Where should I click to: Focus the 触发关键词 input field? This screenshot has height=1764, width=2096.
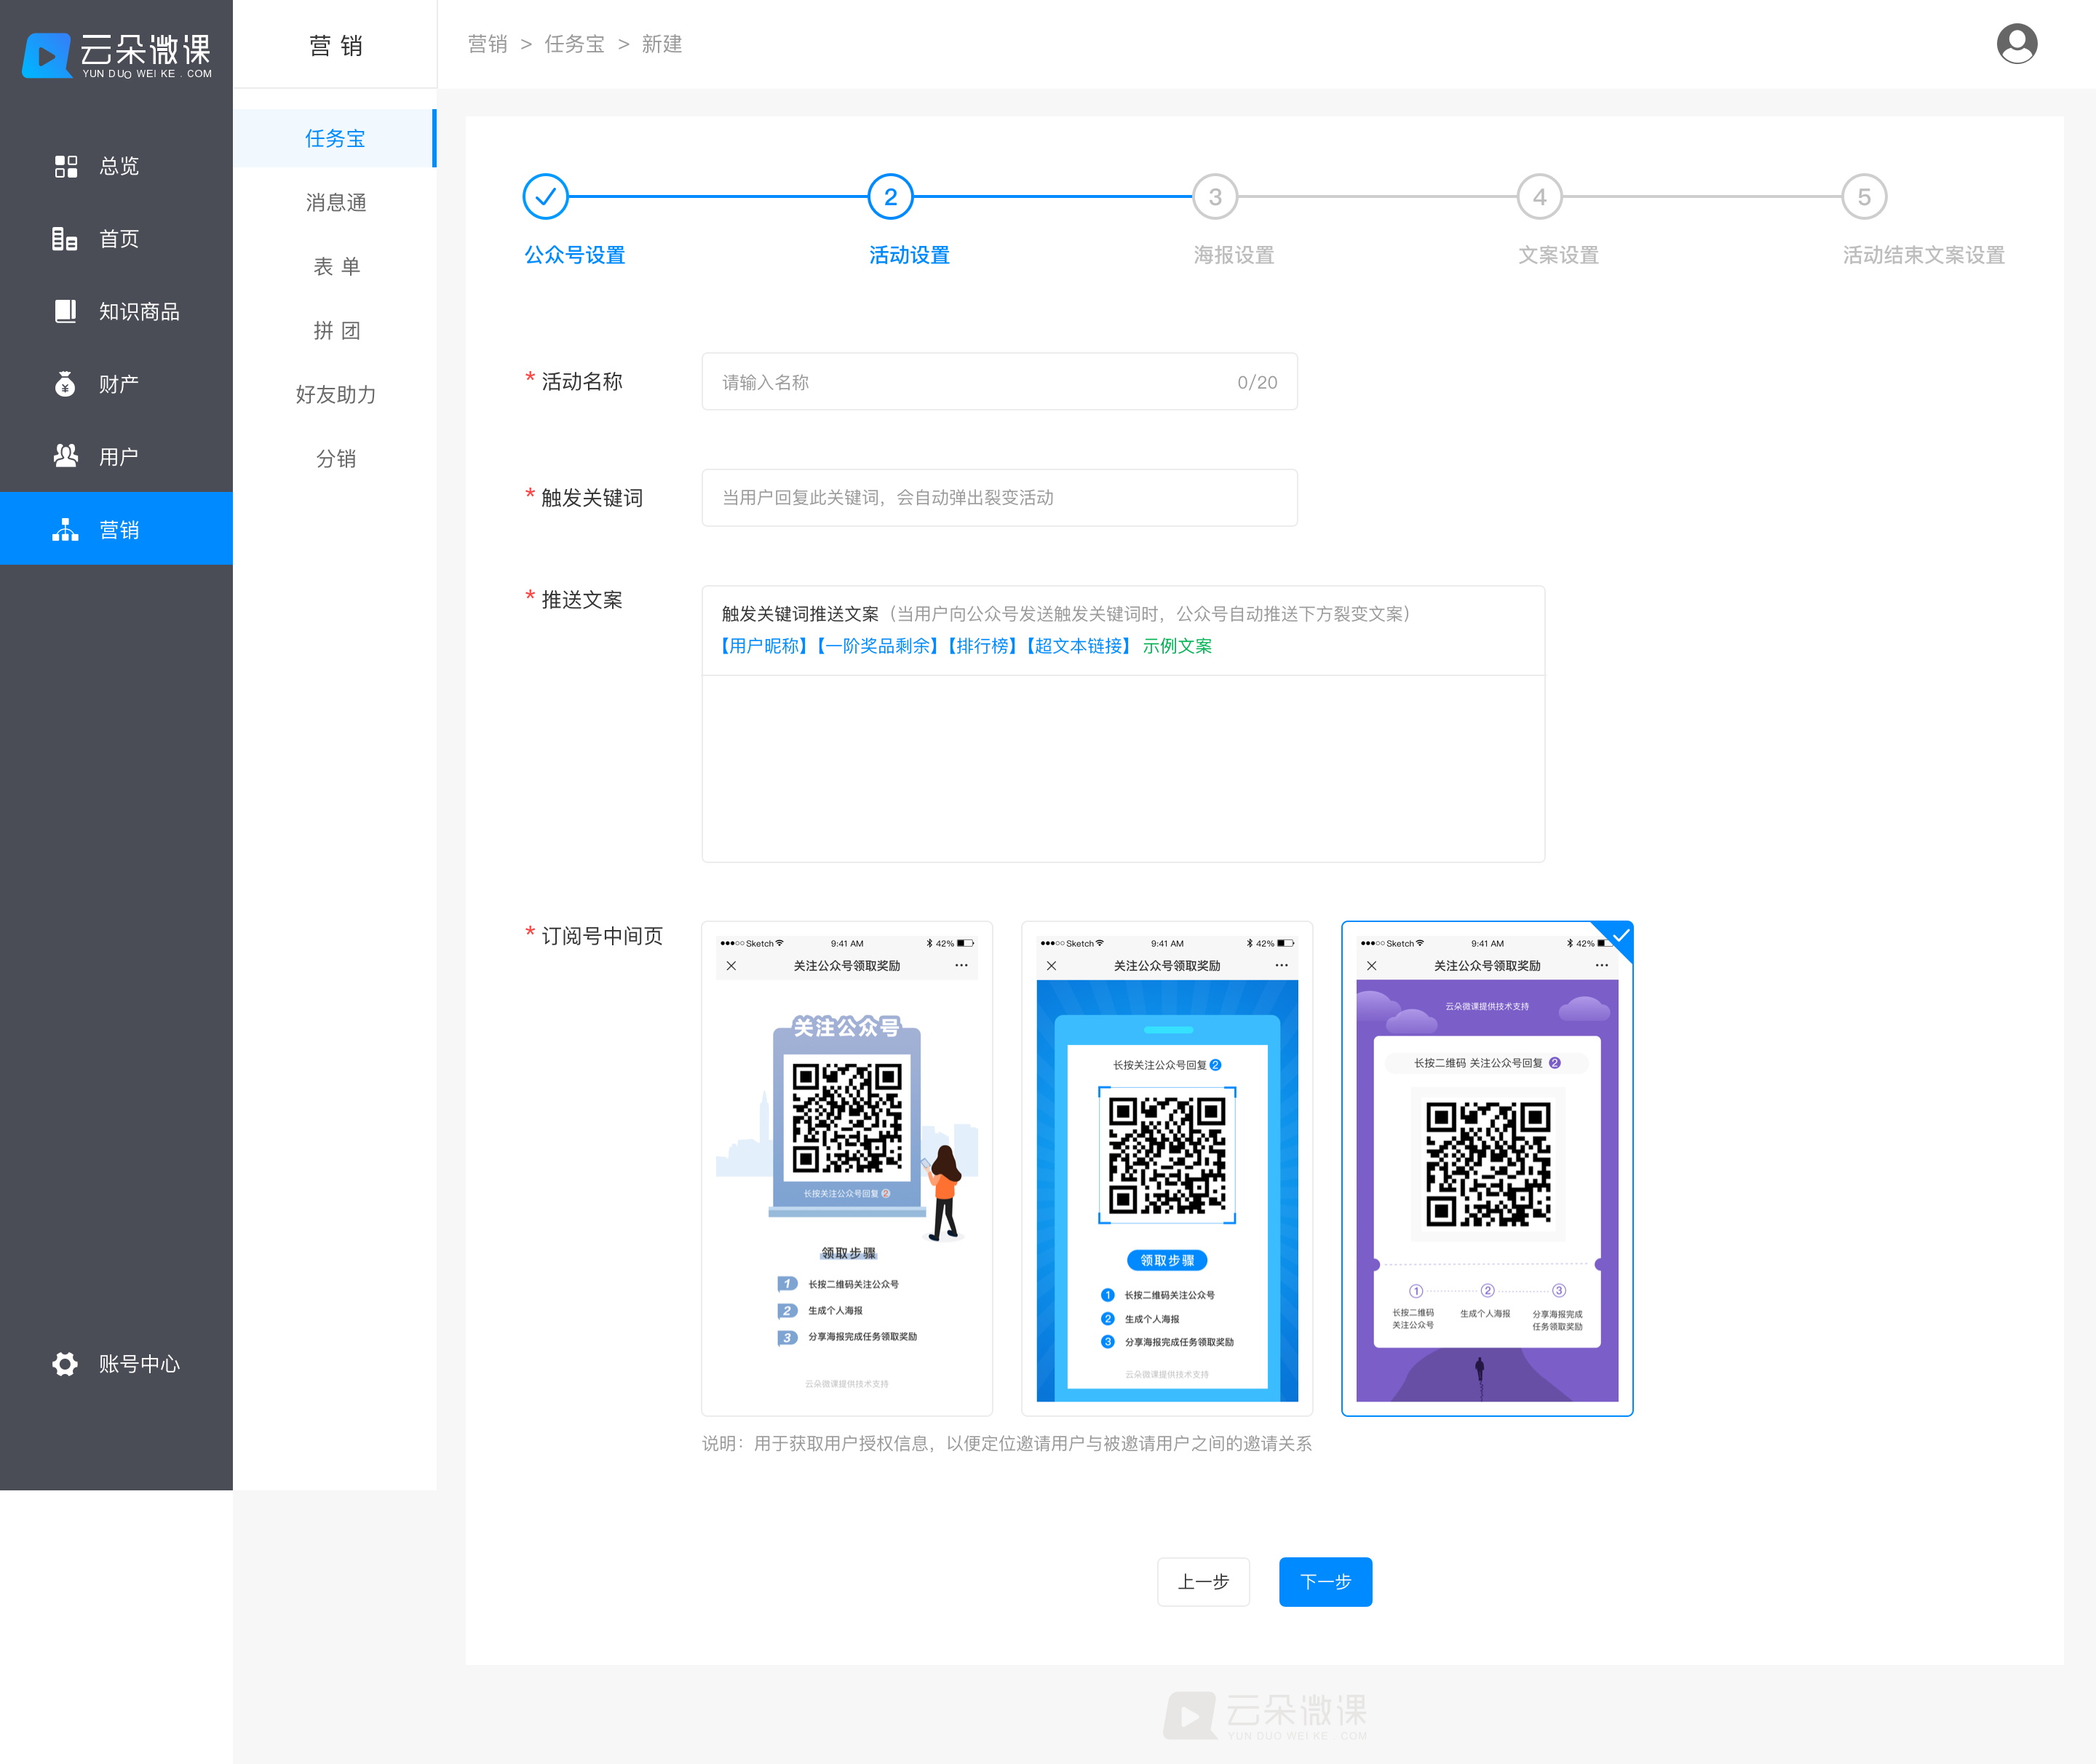click(x=999, y=498)
